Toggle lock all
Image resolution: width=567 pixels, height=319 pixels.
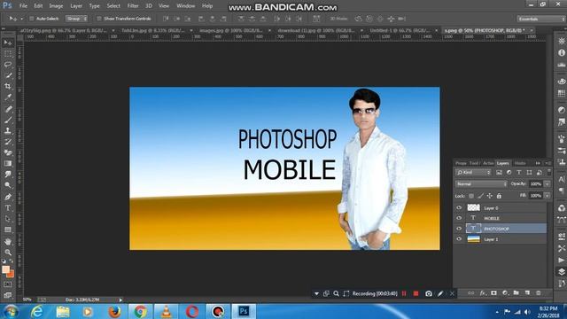click(x=499, y=196)
